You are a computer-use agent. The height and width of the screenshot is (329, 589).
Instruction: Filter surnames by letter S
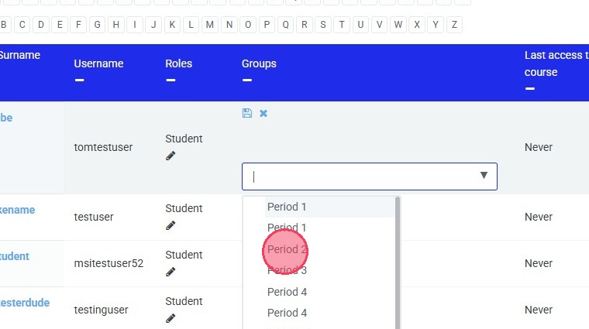[x=323, y=25]
